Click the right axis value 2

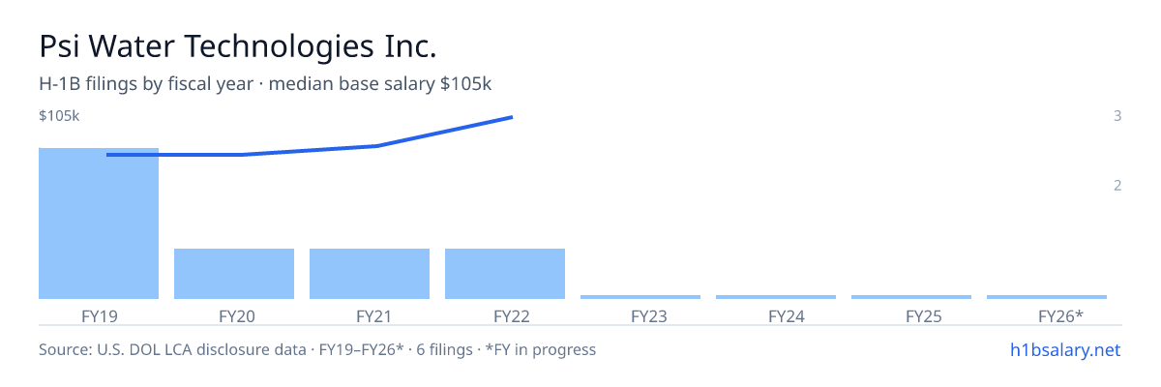click(x=1117, y=186)
